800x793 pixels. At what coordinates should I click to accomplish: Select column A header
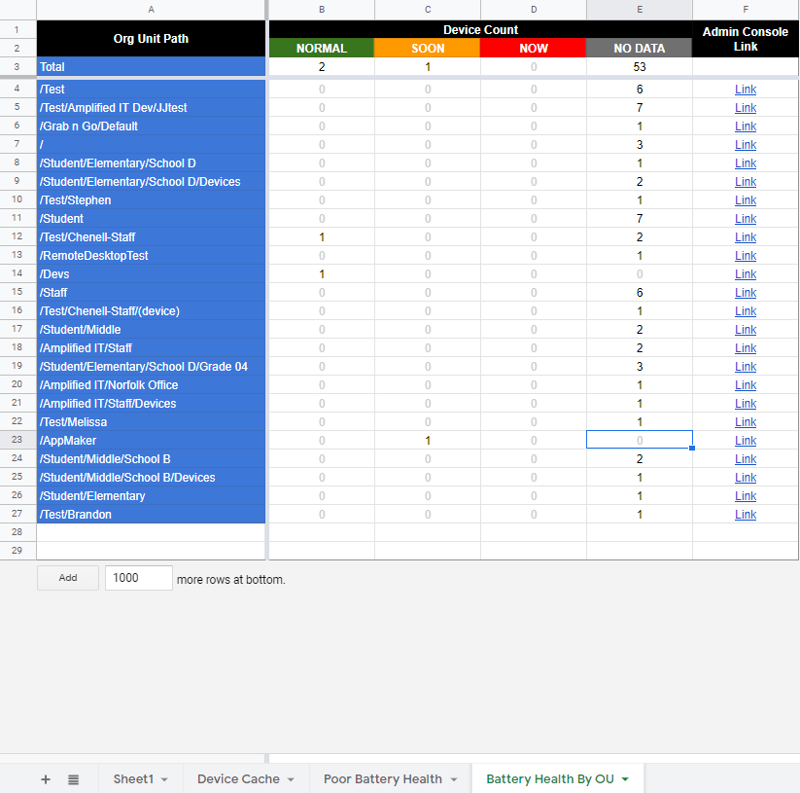(x=151, y=9)
